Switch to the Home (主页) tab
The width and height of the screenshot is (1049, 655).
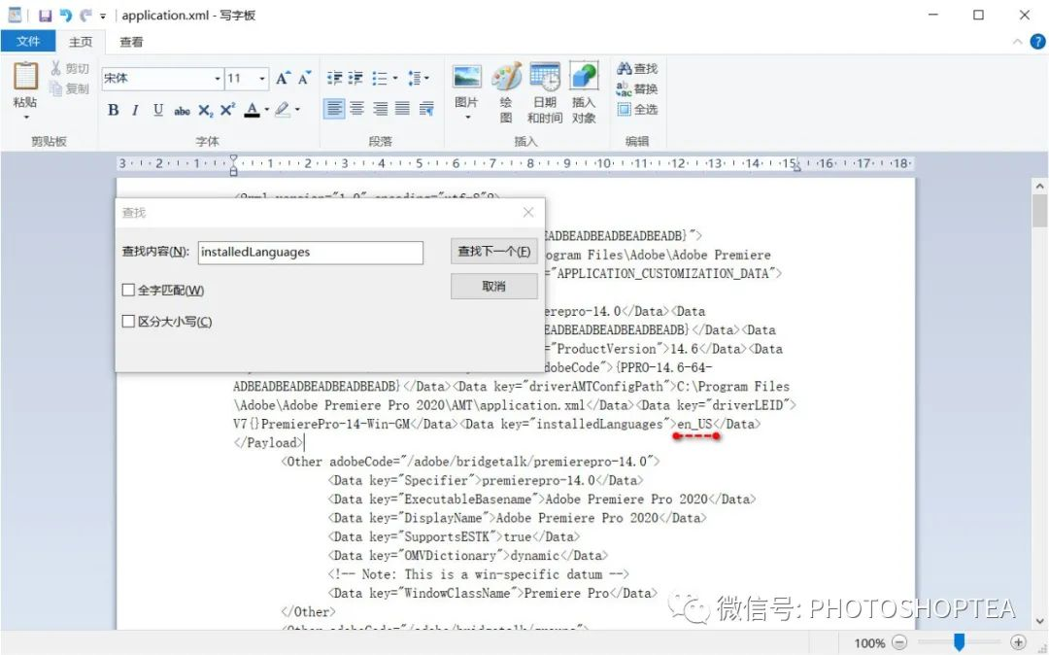(x=81, y=42)
